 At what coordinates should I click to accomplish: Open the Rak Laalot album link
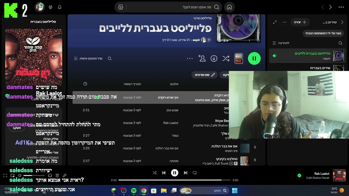171,123
